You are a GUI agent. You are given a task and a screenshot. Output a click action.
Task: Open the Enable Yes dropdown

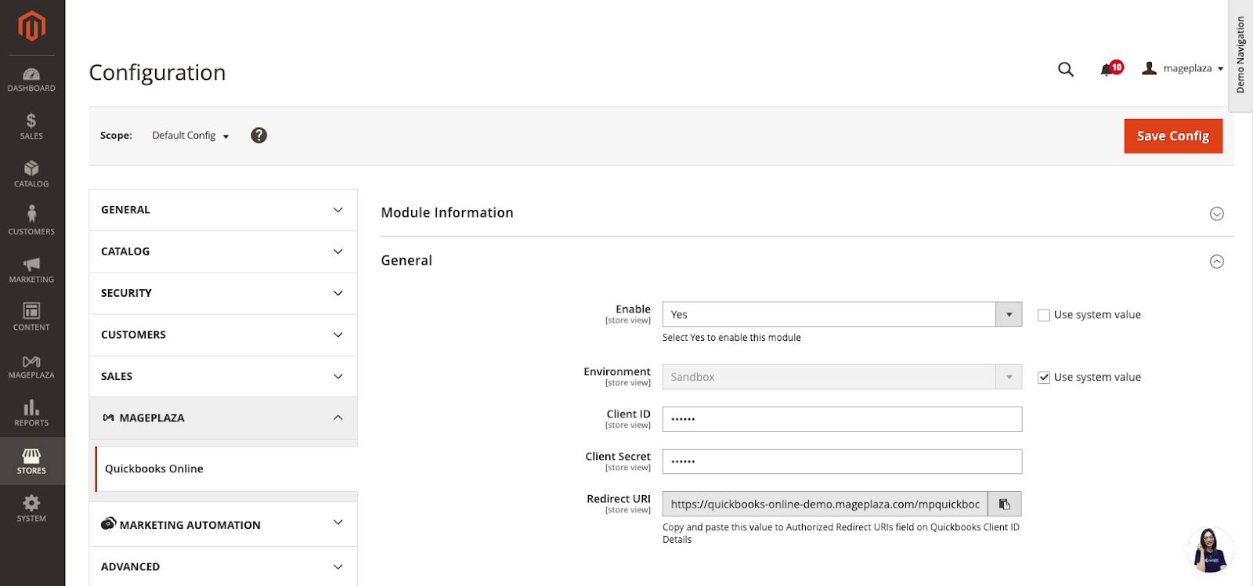[x=842, y=314]
